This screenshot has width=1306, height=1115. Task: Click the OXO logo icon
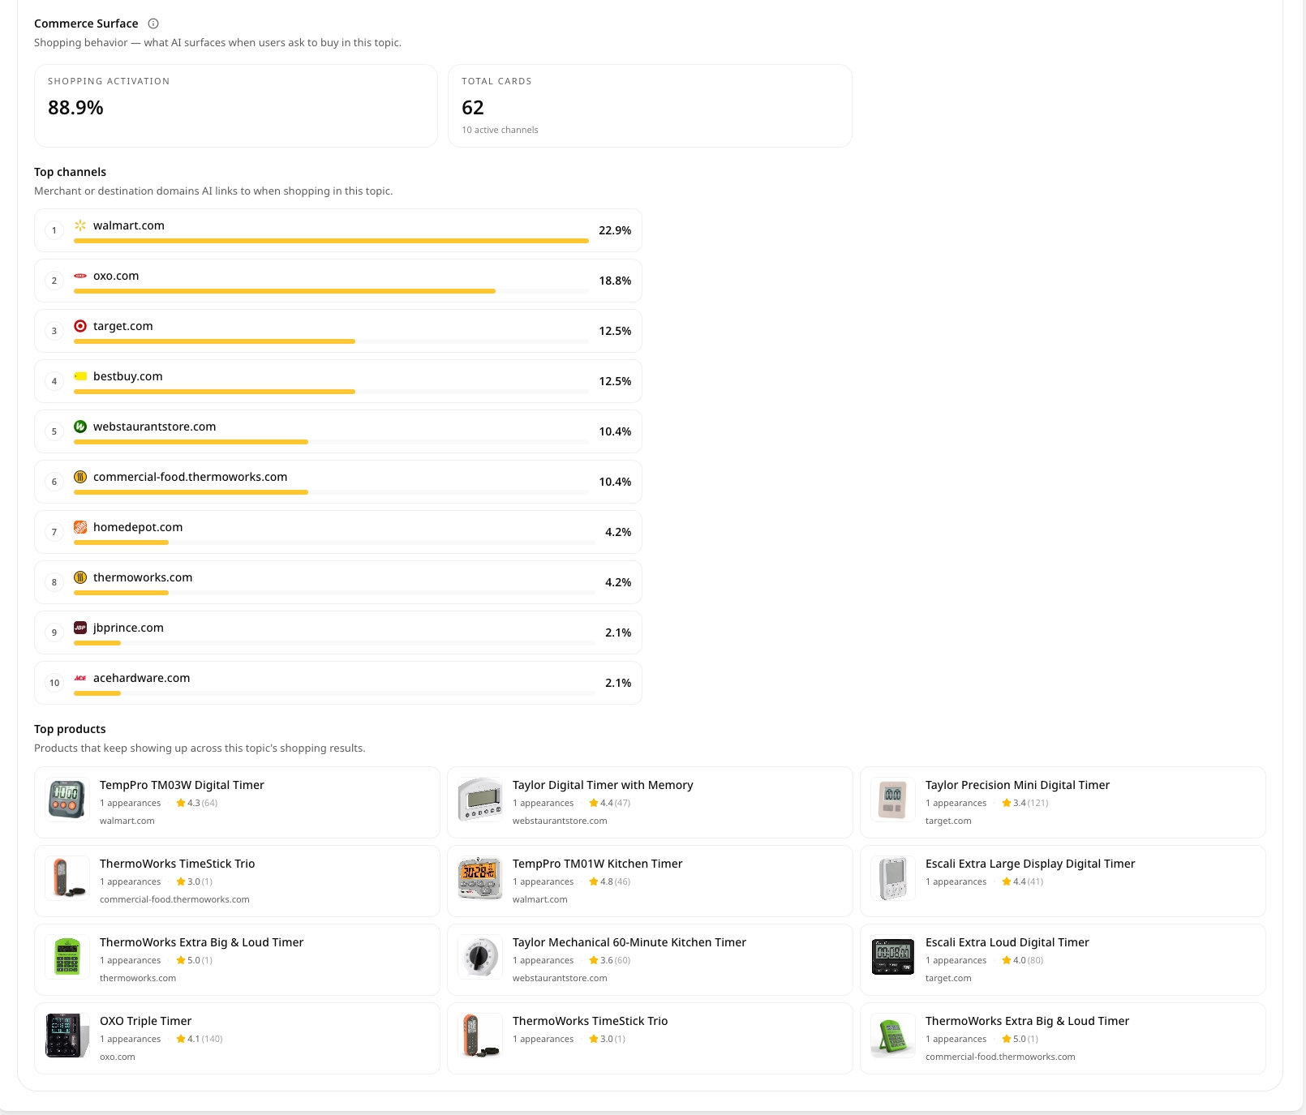80,276
